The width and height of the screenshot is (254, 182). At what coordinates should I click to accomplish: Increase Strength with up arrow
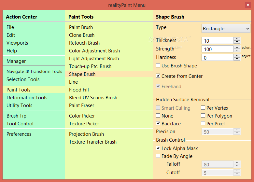(237, 47)
